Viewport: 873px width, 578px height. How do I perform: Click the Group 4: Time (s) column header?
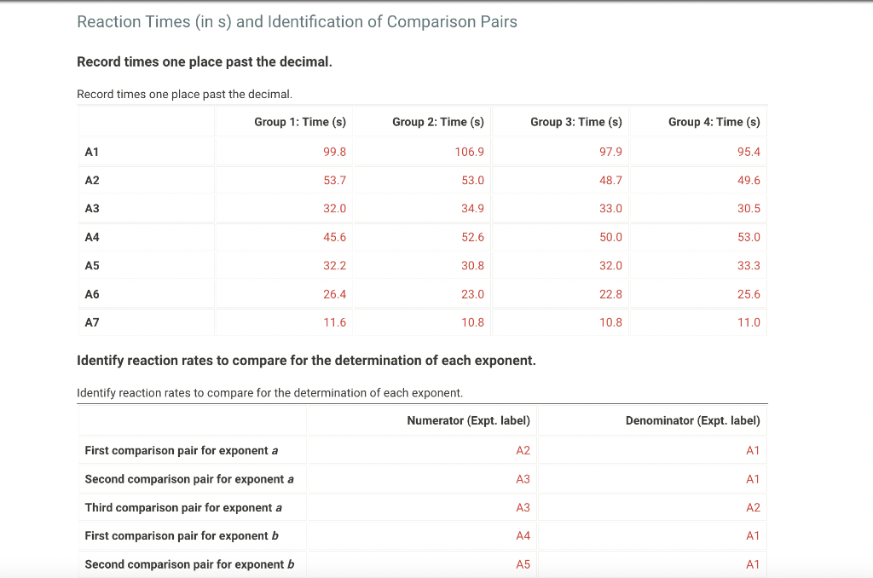tap(714, 122)
